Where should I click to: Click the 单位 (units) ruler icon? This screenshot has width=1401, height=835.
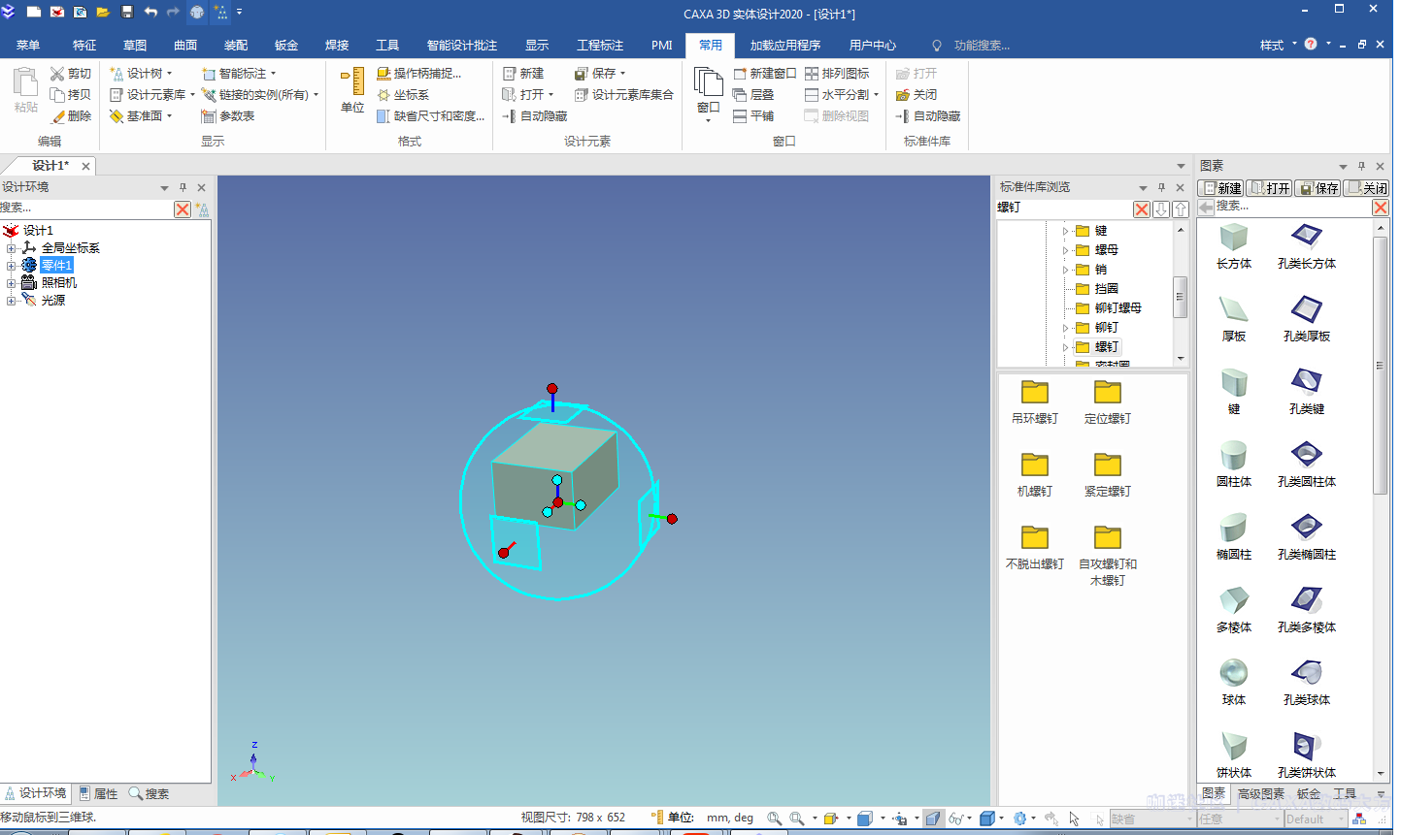point(352,82)
